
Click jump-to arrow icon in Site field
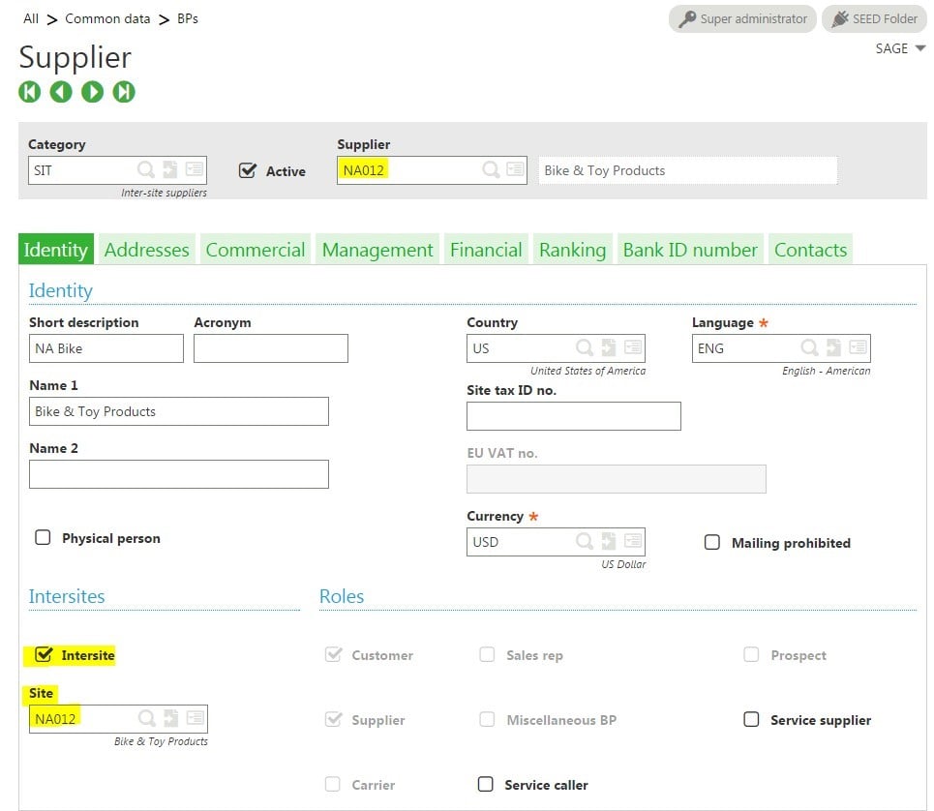(171, 718)
